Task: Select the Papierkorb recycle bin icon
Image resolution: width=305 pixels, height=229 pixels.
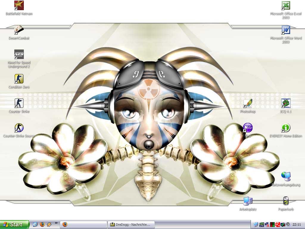Action: (286, 204)
